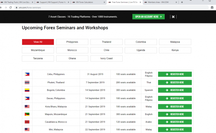Click the Malaysia flag in Miri row
This screenshot has width=216, height=133.
click(27, 129)
